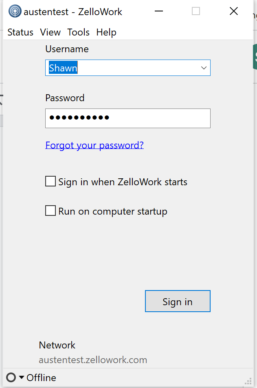Viewport: 257px width, 388px height.
Task: Expand the Username dropdown arrow
Action: coord(204,68)
